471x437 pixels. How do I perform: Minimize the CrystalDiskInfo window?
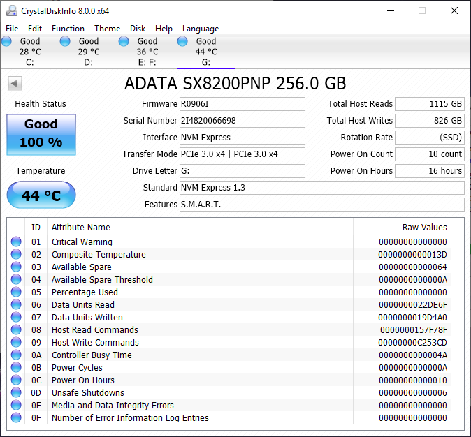[391, 10]
